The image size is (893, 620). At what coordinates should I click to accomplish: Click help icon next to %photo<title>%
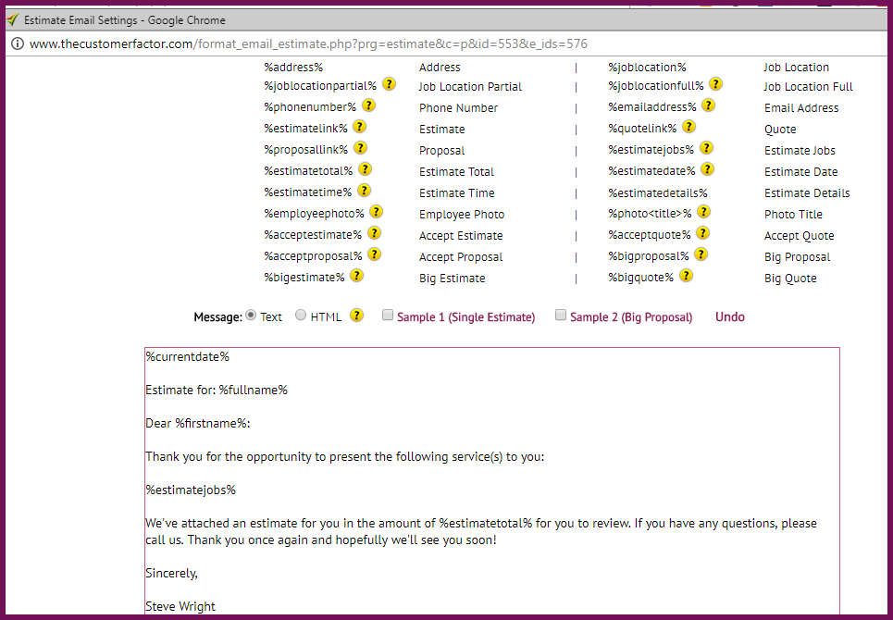704,212
